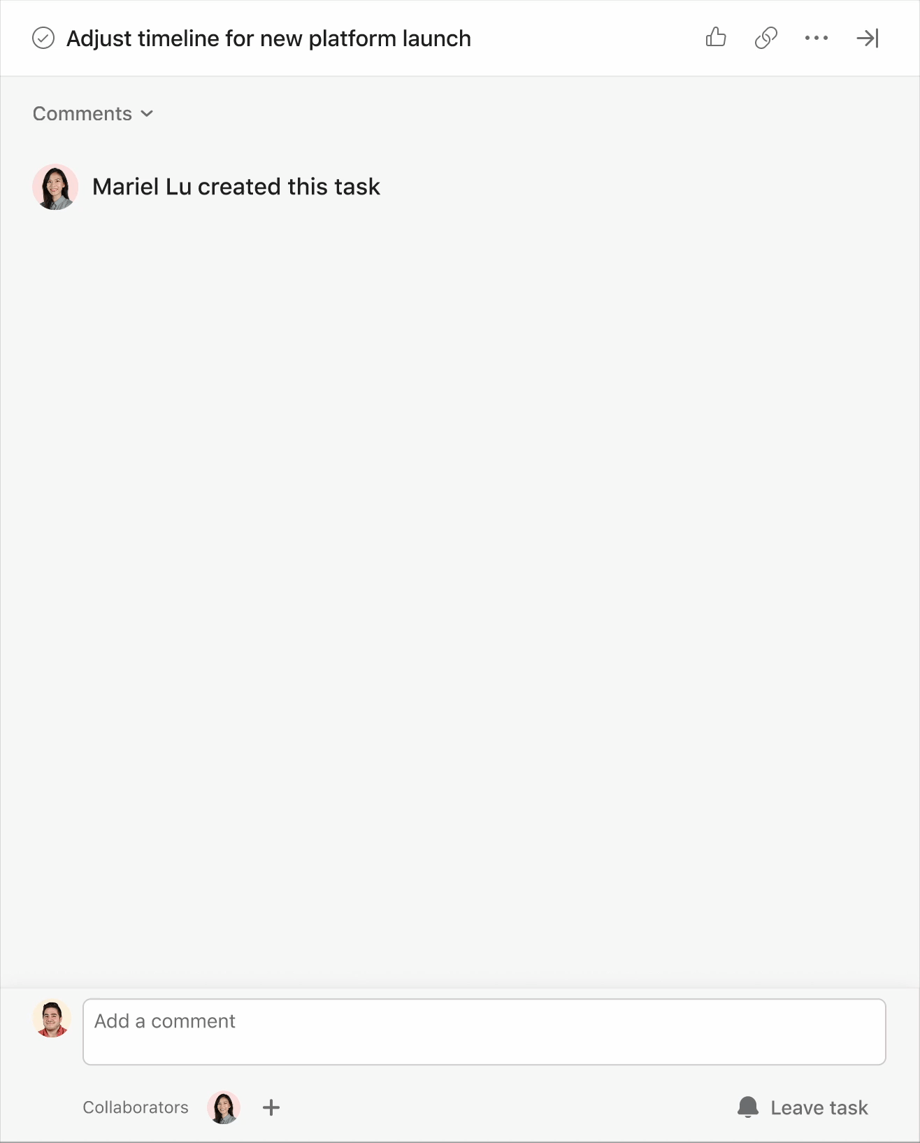Image resolution: width=920 pixels, height=1143 pixels.
Task: Click the Add a comment placeholder text
Action: tap(165, 1021)
